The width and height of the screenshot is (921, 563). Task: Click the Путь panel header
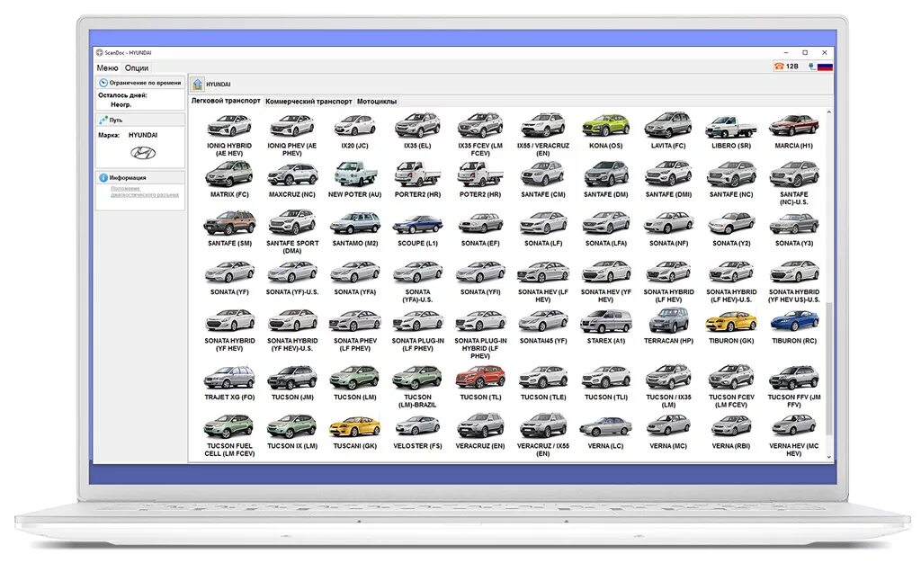click(x=140, y=120)
